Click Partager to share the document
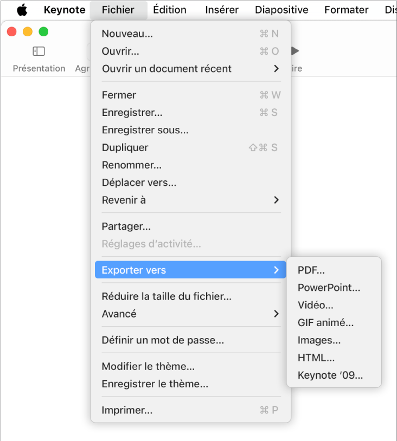397x441 pixels. 126,226
